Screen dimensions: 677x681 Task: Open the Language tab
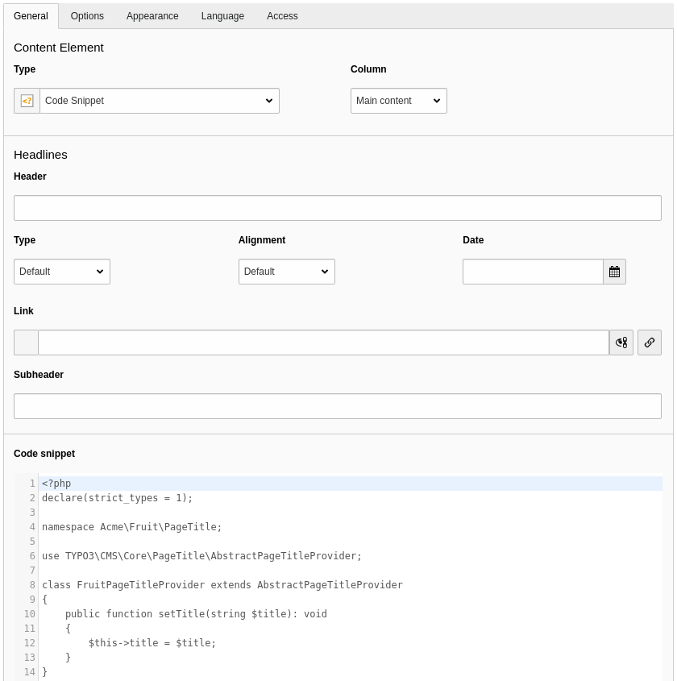222,16
